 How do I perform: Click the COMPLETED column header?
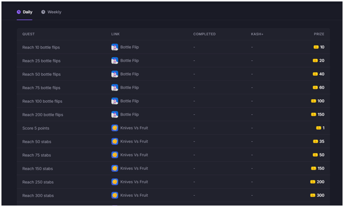pos(204,34)
